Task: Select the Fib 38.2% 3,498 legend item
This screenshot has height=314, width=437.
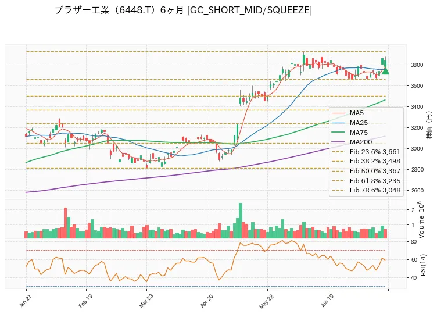Action: (366, 161)
